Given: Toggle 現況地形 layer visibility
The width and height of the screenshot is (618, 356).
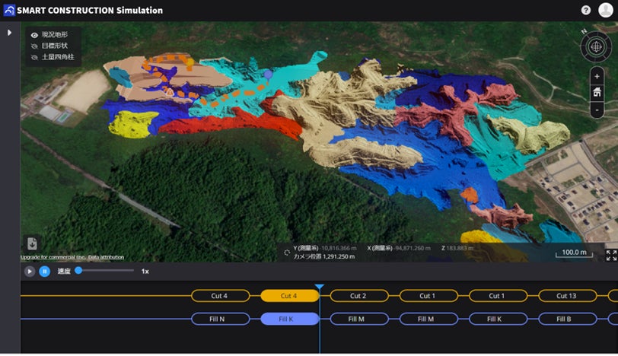Looking at the screenshot, I should coord(34,35).
